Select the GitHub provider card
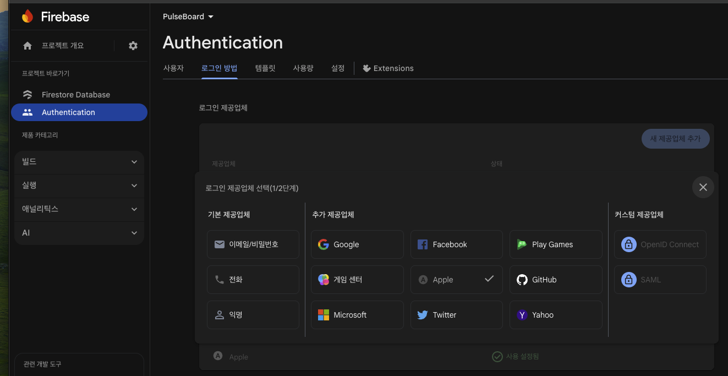The image size is (728, 376). [x=556, y=280]
